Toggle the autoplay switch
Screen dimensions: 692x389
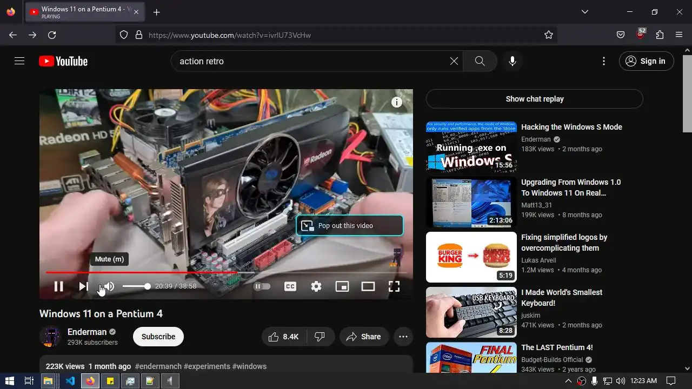tap(262, 286)
